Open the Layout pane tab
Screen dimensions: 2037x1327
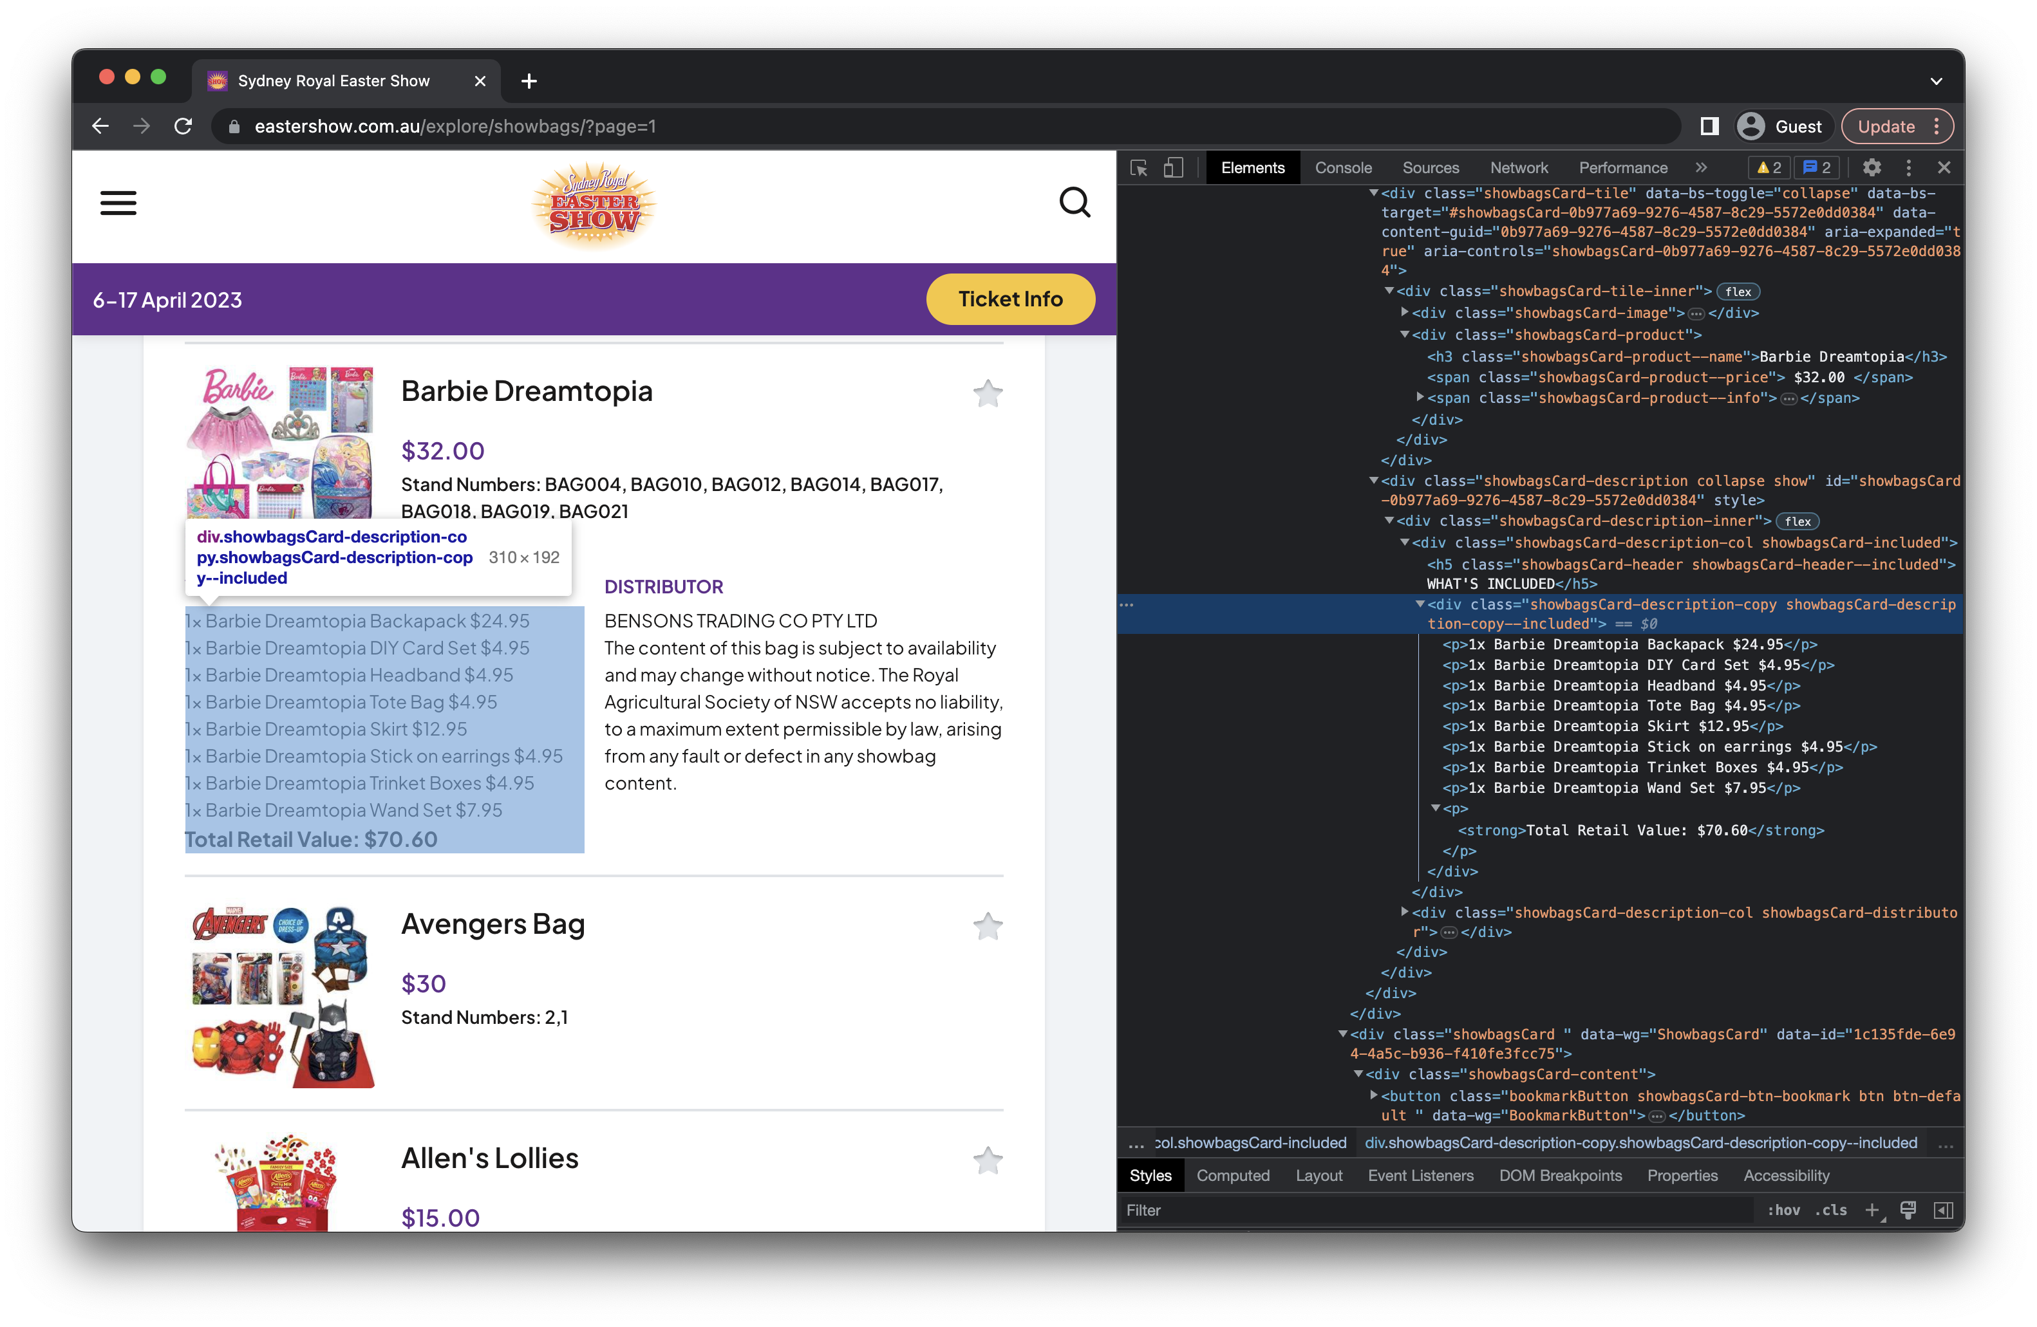point(1318,1176)
